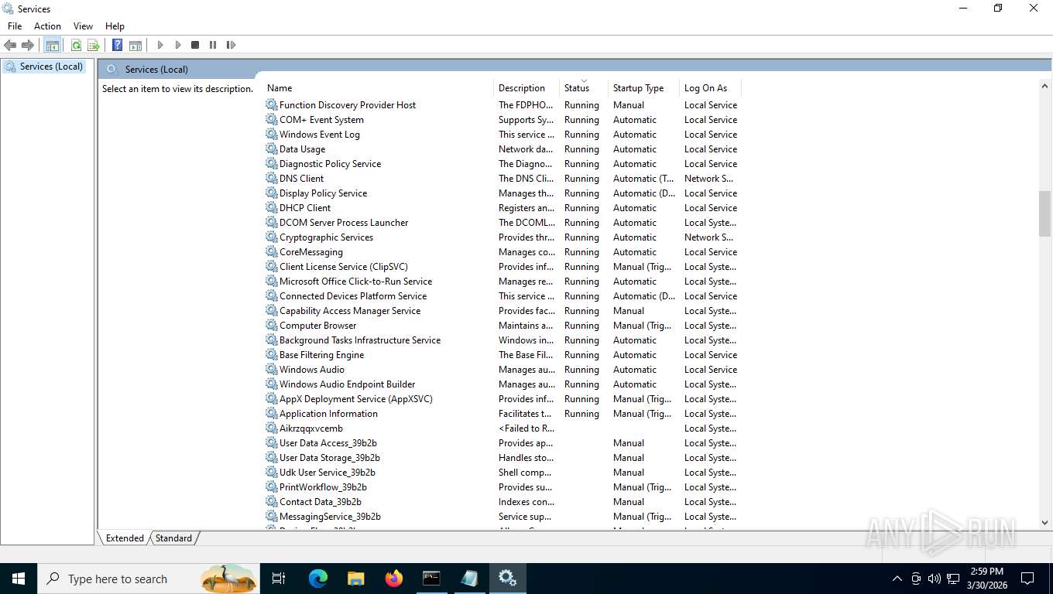
Task: Open File Explorer from the taskbar
Action: [355, 579]
